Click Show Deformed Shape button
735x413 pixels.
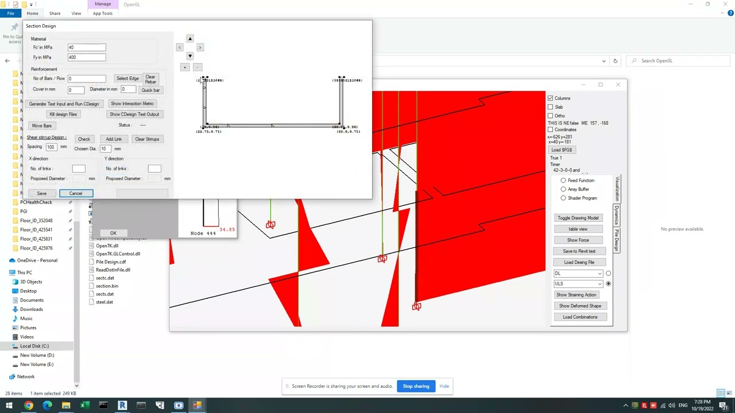pos(580,306)
